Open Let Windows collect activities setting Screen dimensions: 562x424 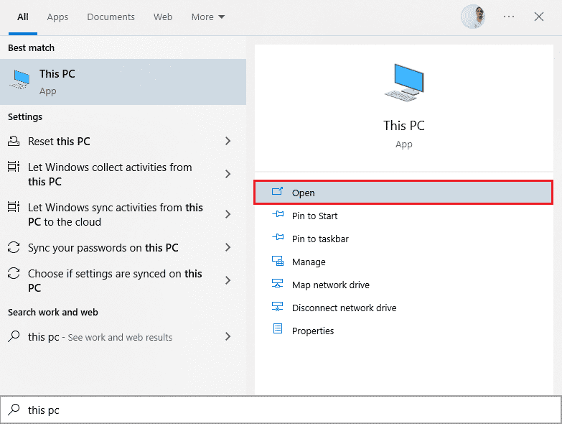[123, 174]
